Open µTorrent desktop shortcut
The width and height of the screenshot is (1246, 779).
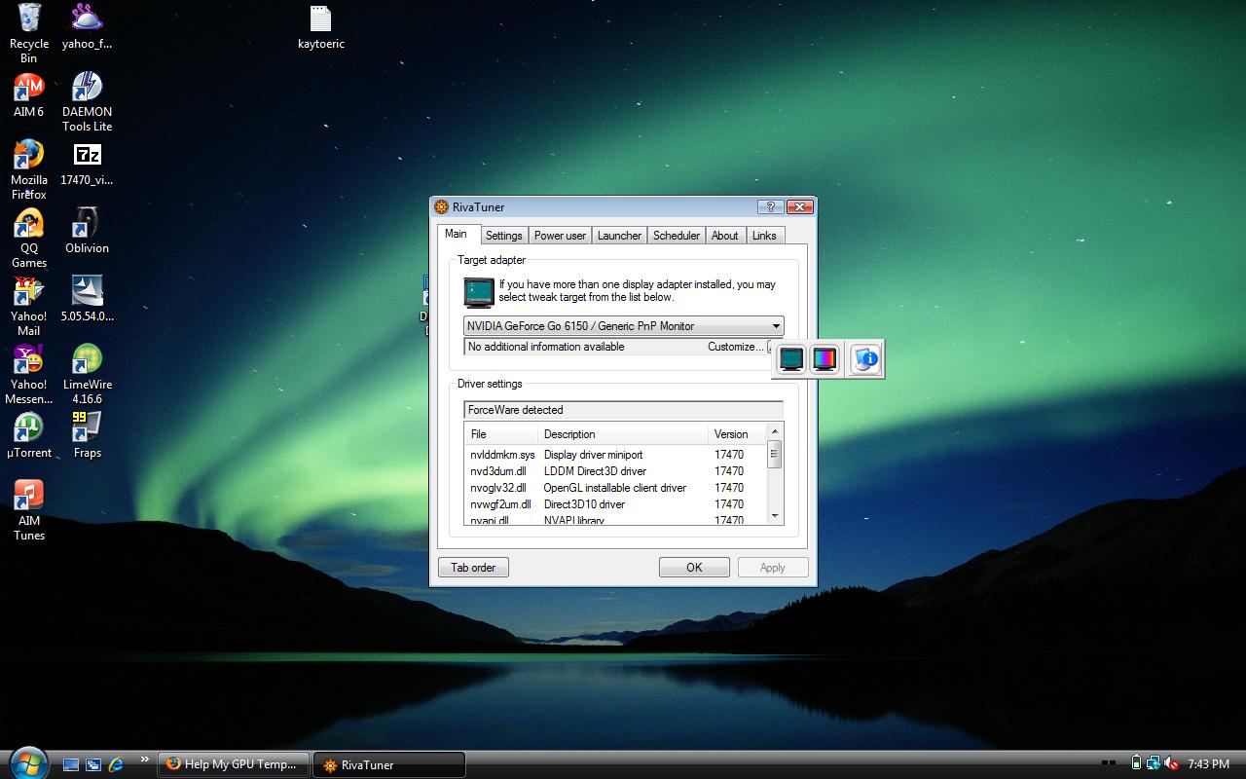29,435
